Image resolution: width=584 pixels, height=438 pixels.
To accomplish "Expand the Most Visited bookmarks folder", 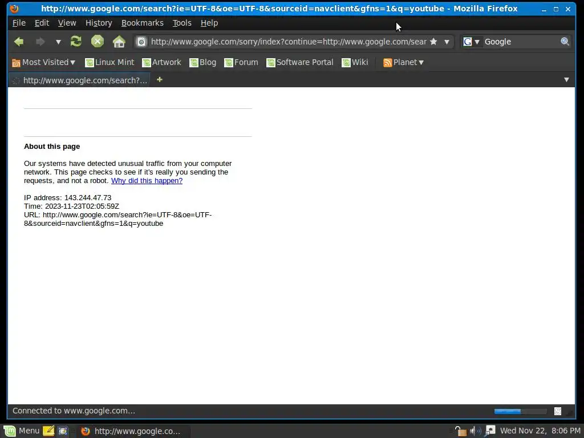I will (x=43, y=62).
